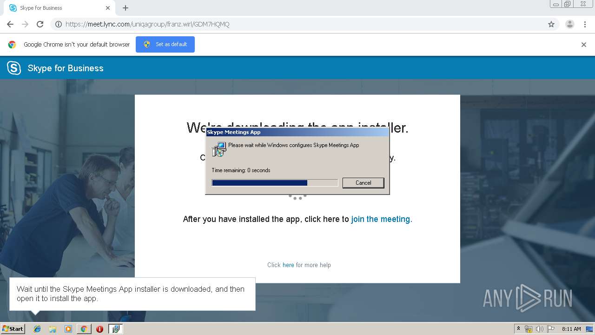
Task: Reload the current page
Action: [x=40, y=24]
